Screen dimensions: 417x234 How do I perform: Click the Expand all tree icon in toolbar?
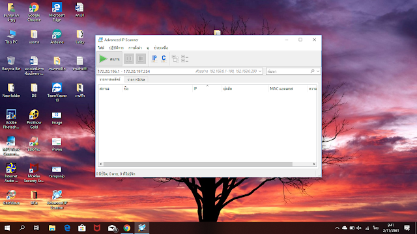tap(175, 58)
